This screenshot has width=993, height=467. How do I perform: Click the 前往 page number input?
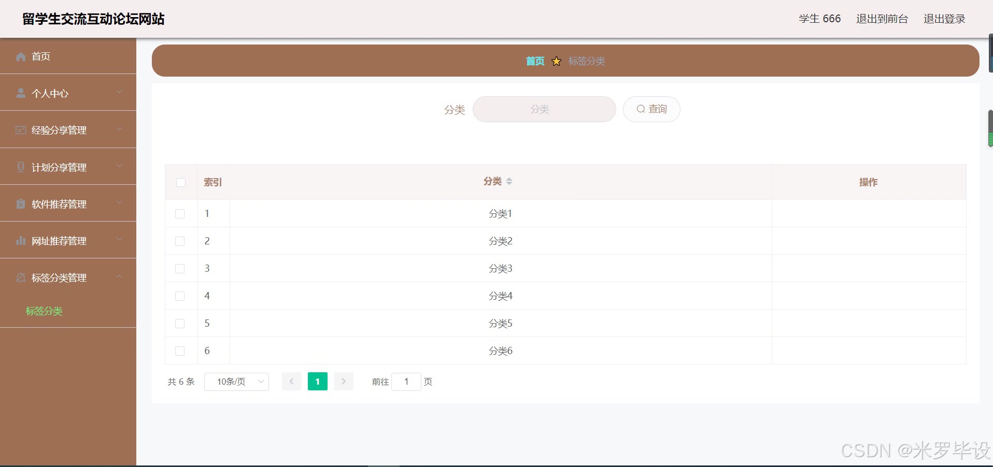click(x=406, y=382)
